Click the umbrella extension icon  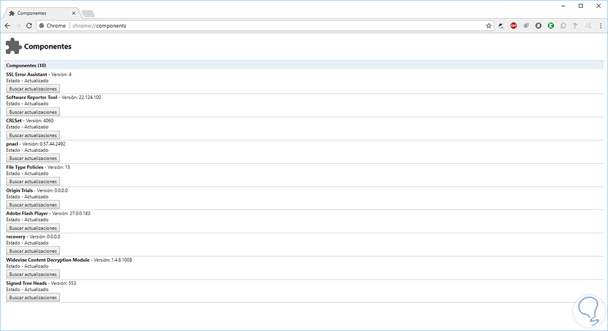click(502, 26)
